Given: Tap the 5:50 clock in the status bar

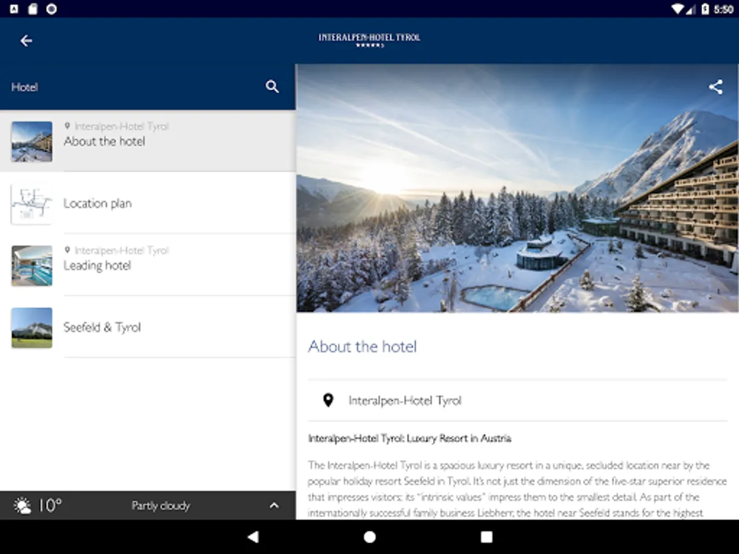Looking at the screenshot, I should (724, 9).
